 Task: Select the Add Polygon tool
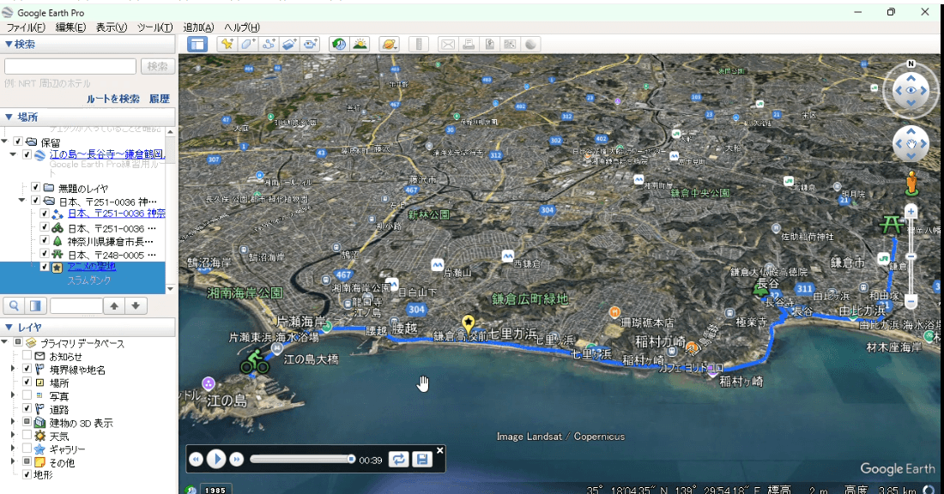249,44
